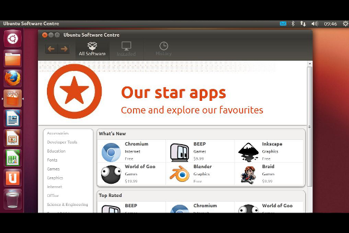This screenshot has height=233, width=349.
Task: Open the Braid title text
Action: pyautogui.click(x=268, y=166)
